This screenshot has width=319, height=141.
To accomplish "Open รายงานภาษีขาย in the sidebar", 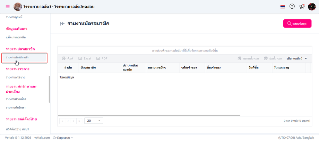I will (16, 77).
